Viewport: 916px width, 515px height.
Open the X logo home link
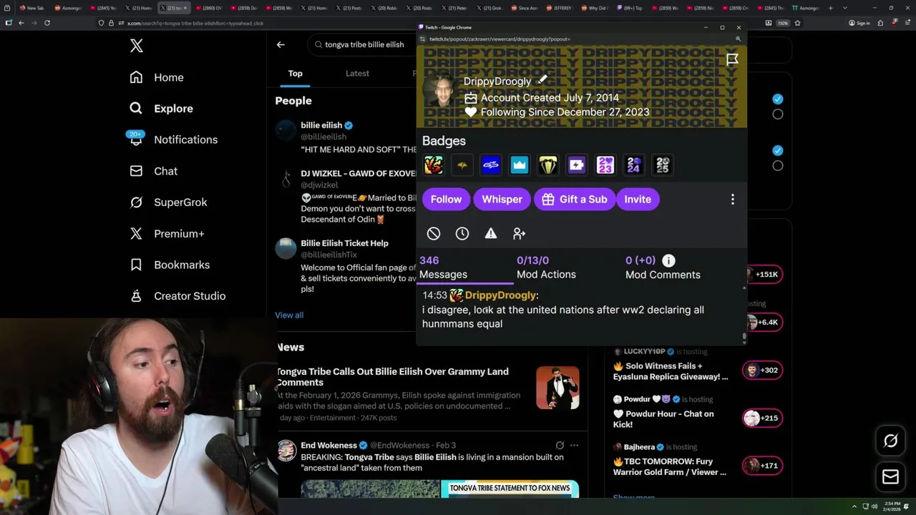point(137,46)
